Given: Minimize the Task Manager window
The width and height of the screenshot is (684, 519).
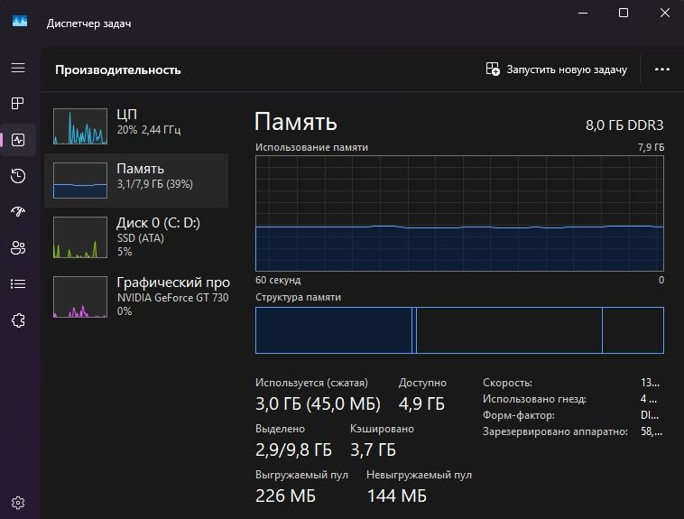Looking at the screenshot, I should click(583, 14).
